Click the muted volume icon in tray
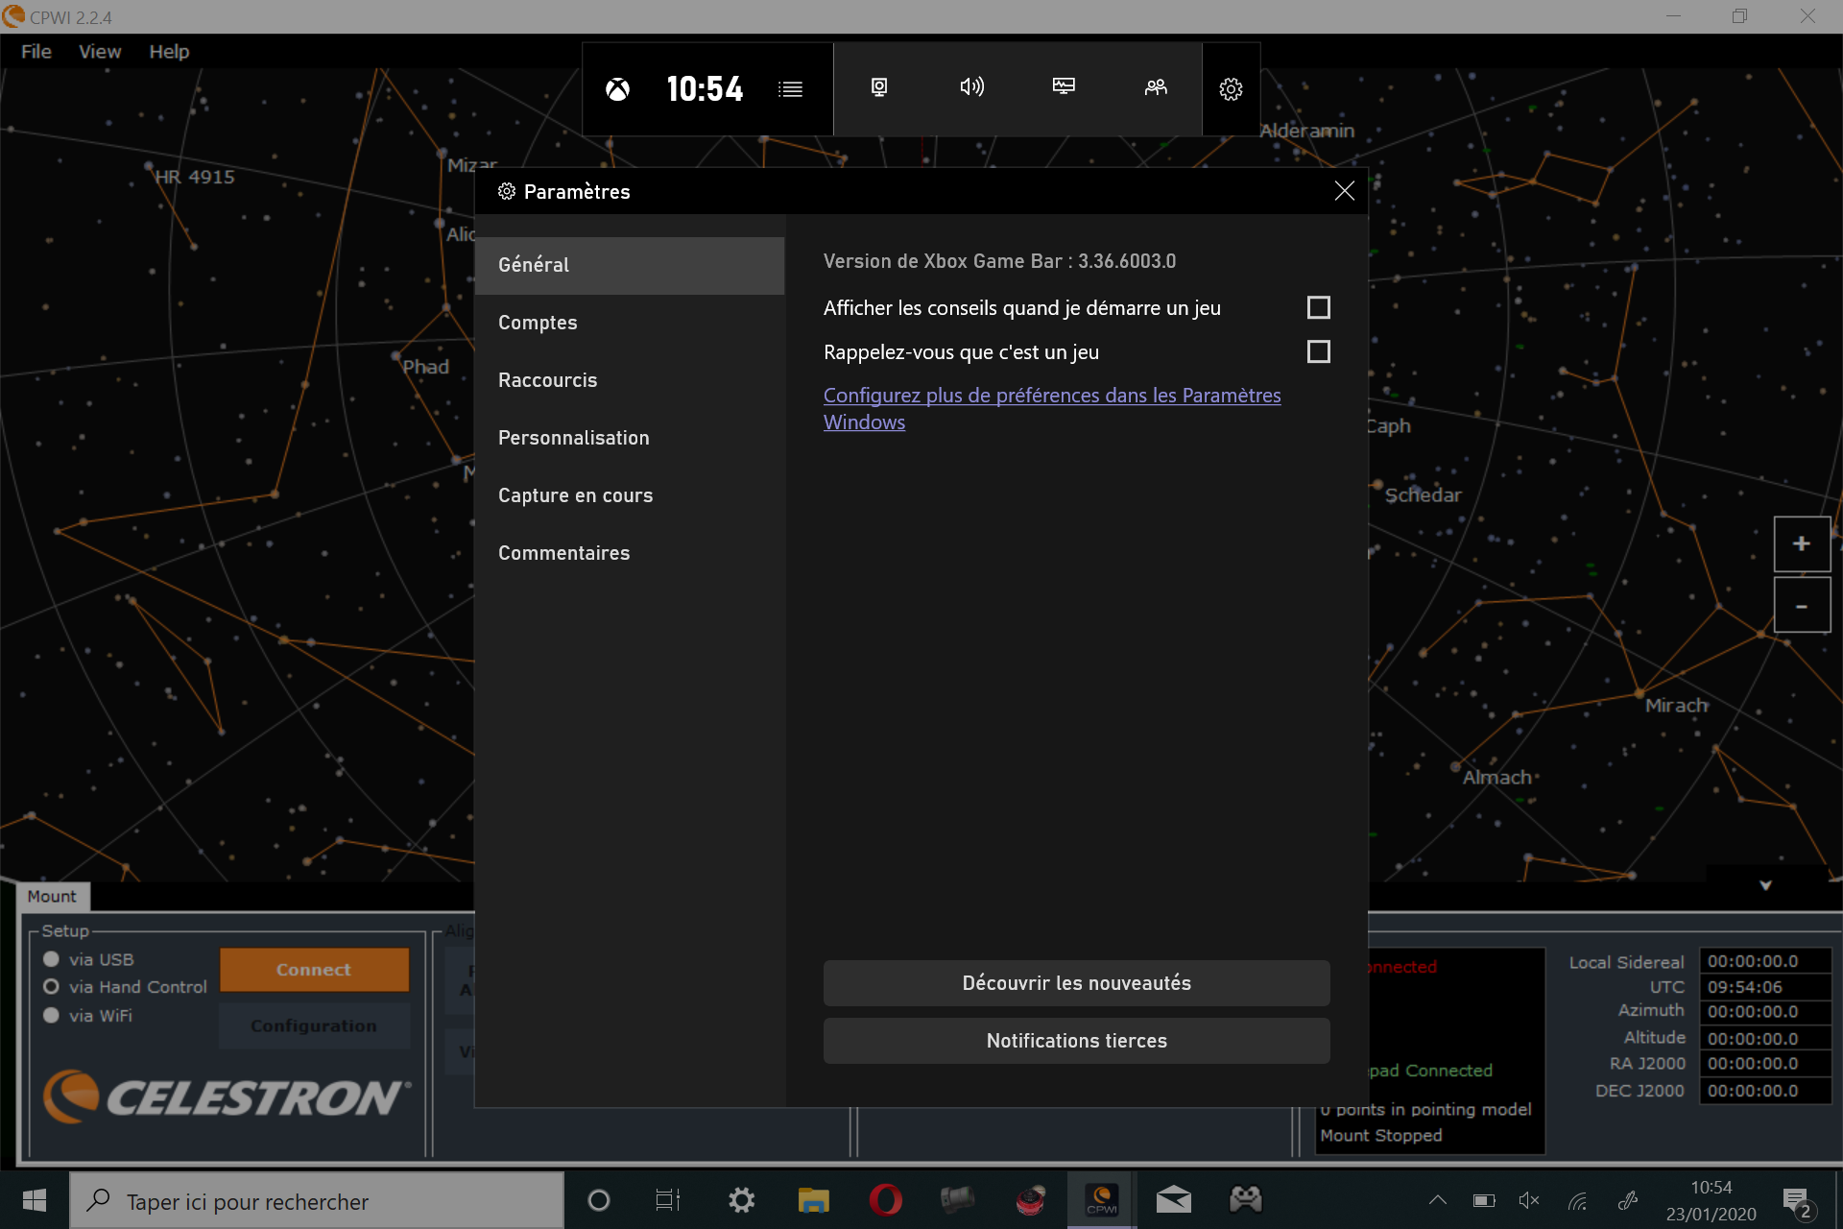Image resolution: width=1843 pixels, height=1229 pixels. click(x=1529, y=1200)
